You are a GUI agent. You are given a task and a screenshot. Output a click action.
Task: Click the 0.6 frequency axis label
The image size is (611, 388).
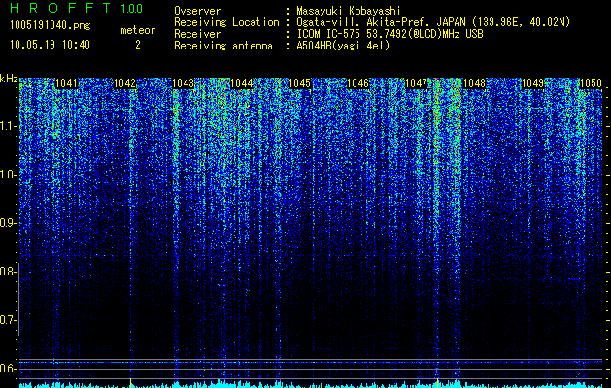(x=7, y=369)
